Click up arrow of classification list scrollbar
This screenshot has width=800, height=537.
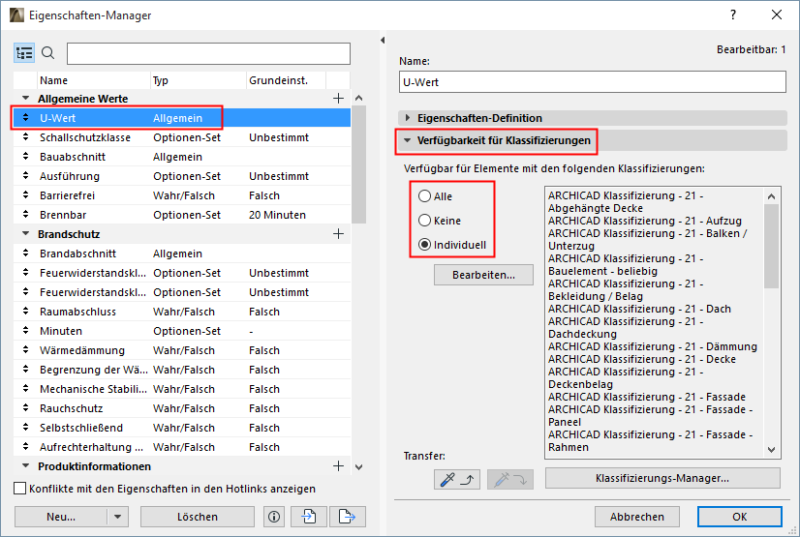pos(771,196)
